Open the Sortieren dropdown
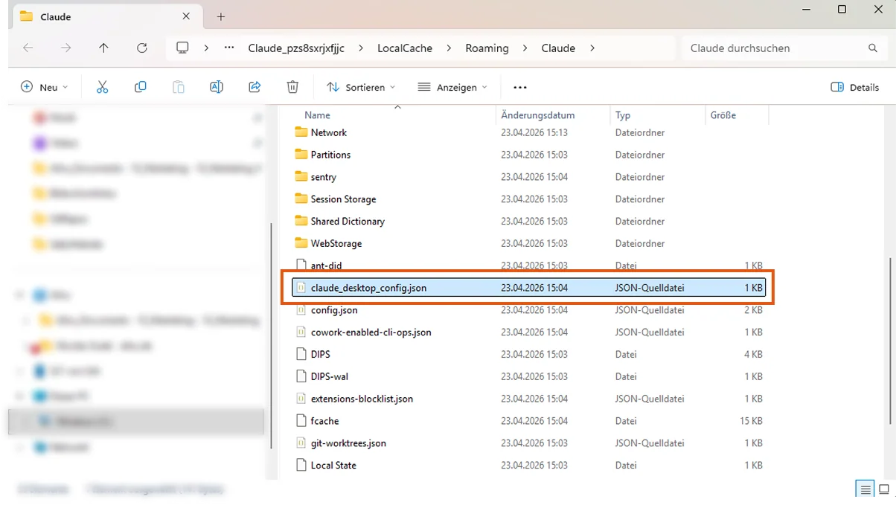The image size is (896, 505). [x=361, y=87]
